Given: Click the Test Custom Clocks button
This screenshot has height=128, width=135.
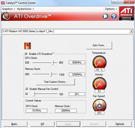Looking at the screenshot, I should coord(55,82).
